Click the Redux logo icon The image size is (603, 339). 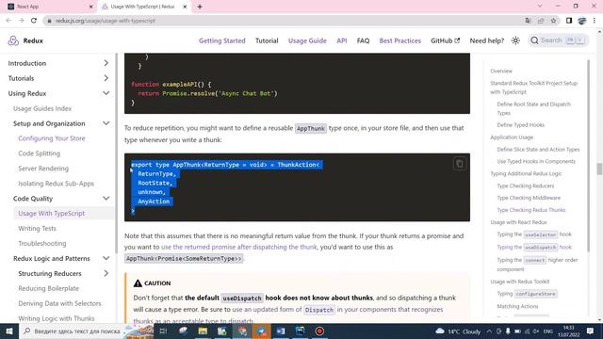pyautogui.click(x=13, y=40)
